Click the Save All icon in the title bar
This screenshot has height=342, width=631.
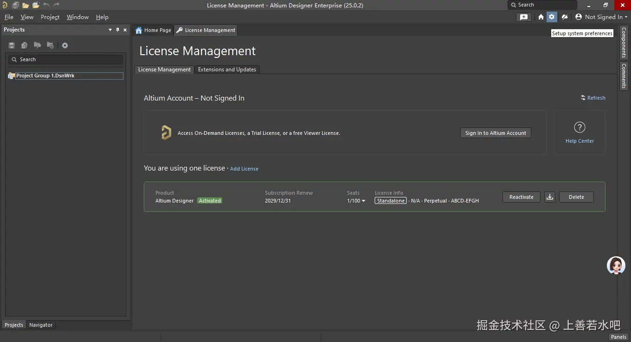click(15, 5)
